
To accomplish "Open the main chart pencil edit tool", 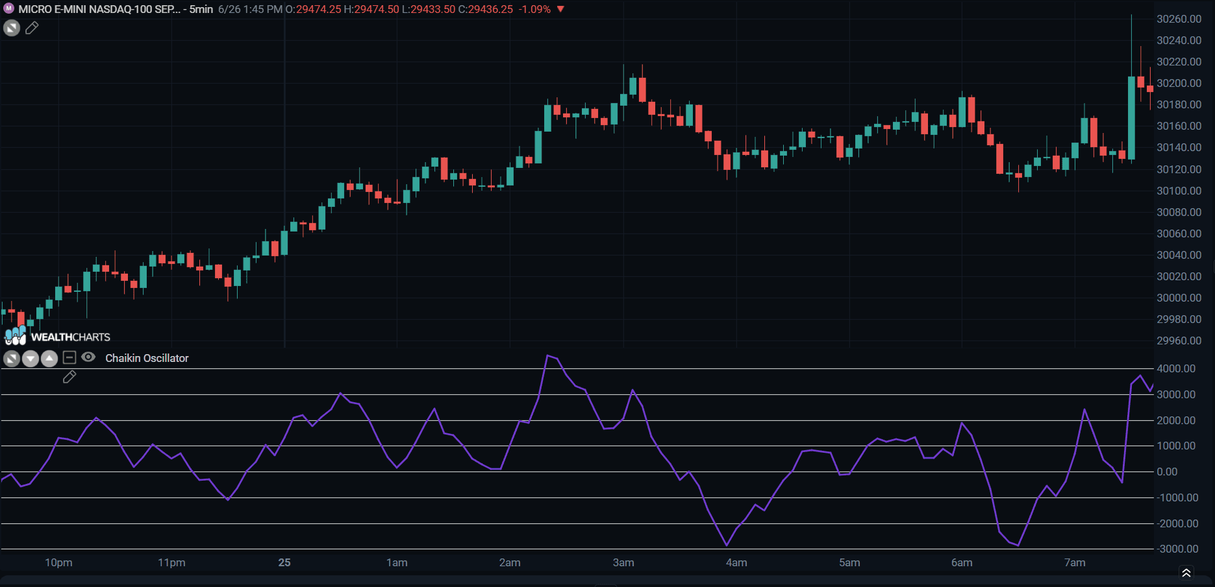I will pos(32,28).
